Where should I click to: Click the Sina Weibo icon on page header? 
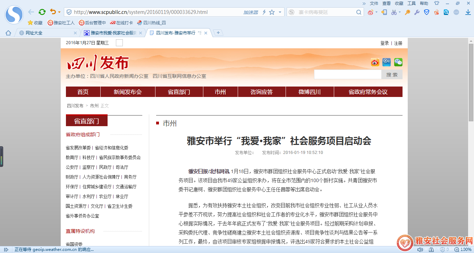375,62
